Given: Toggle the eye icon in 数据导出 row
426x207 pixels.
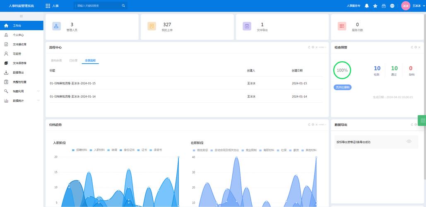Looking at the screenshot, I should tap(409, 142).
